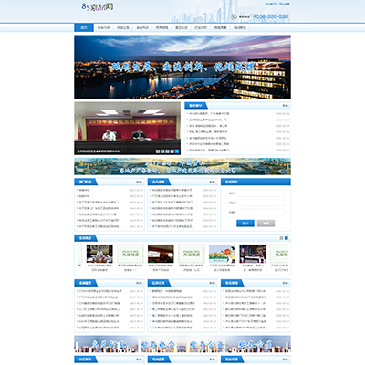Switch slideshow to the first numbered square

(158, 151)
